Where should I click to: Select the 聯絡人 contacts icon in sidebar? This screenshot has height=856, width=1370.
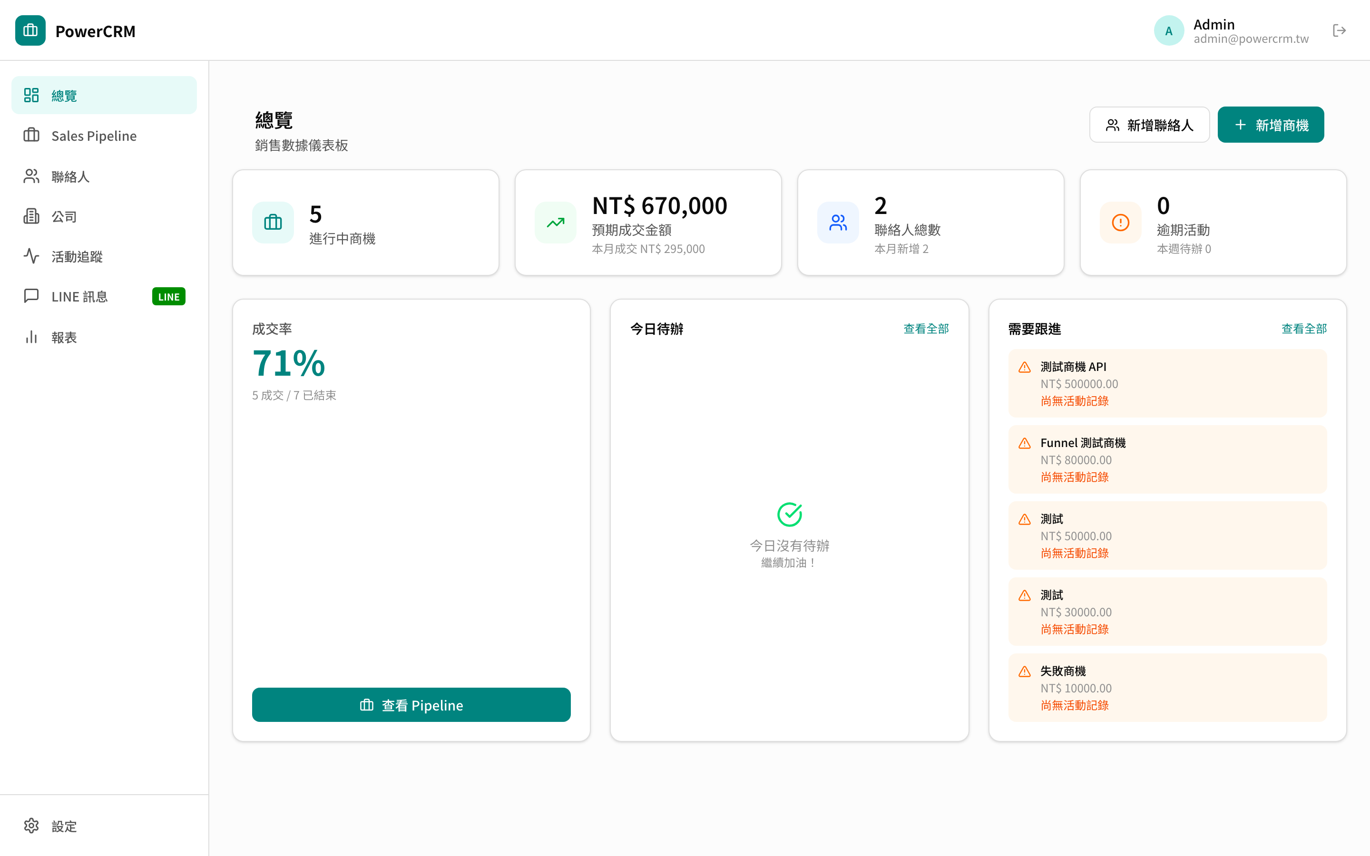tap(31, 176)
